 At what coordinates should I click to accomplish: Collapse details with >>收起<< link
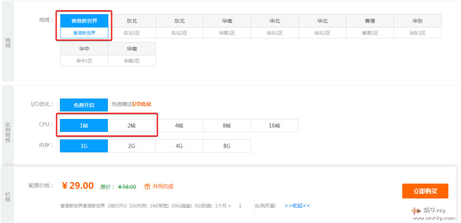coord(297,206)
